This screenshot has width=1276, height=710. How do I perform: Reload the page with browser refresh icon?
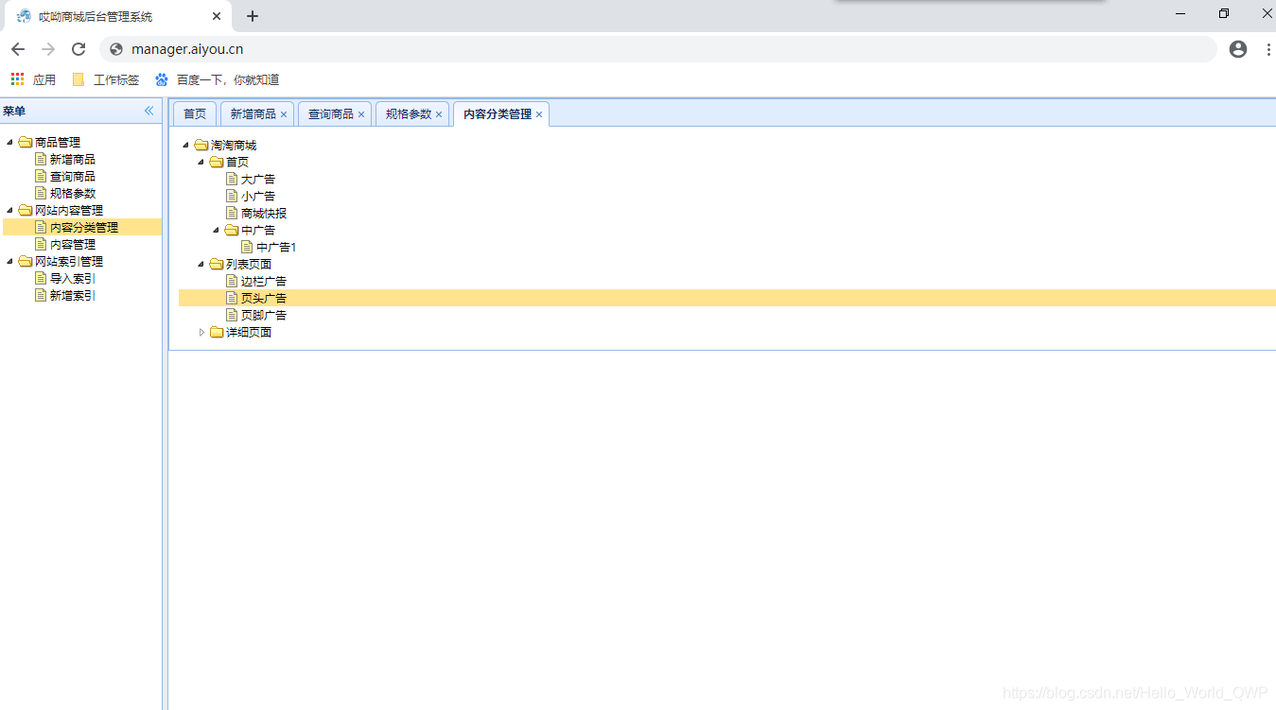click(x=79, y=49)
